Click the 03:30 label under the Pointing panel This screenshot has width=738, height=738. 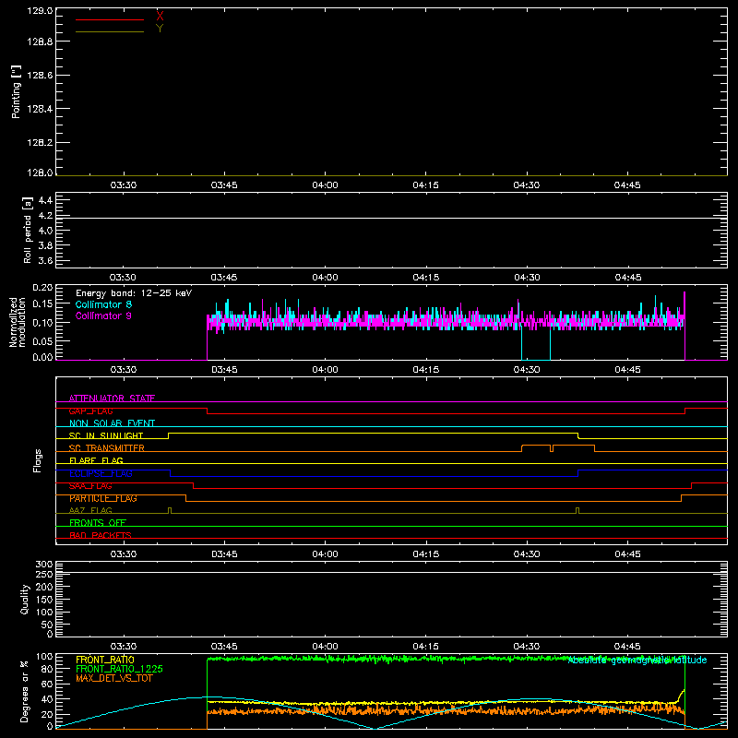point(124,185)
